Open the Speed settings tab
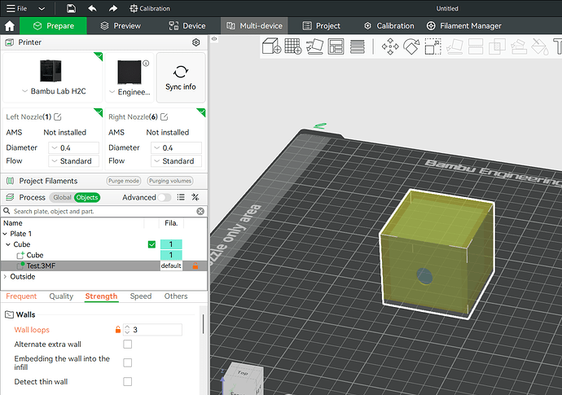562x395 pixels. (140, 296)
